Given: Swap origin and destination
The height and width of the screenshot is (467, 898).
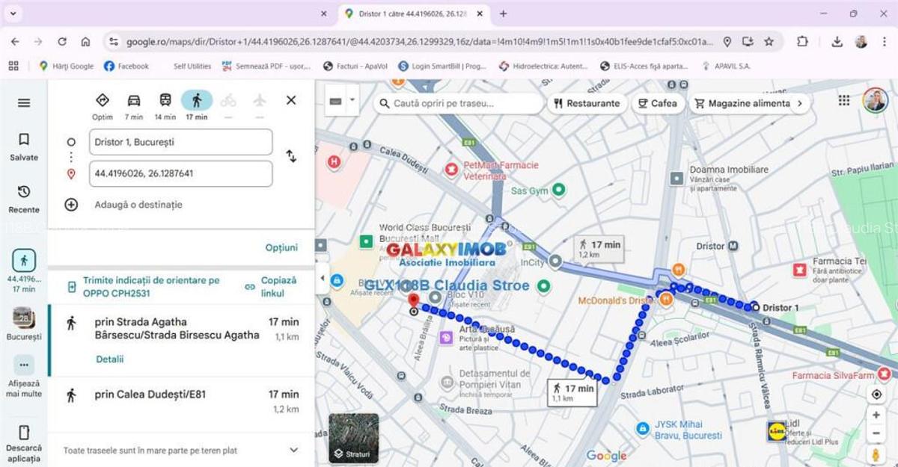Looking at the screenshot, I should pyautogui.click(x=291, y=156).
